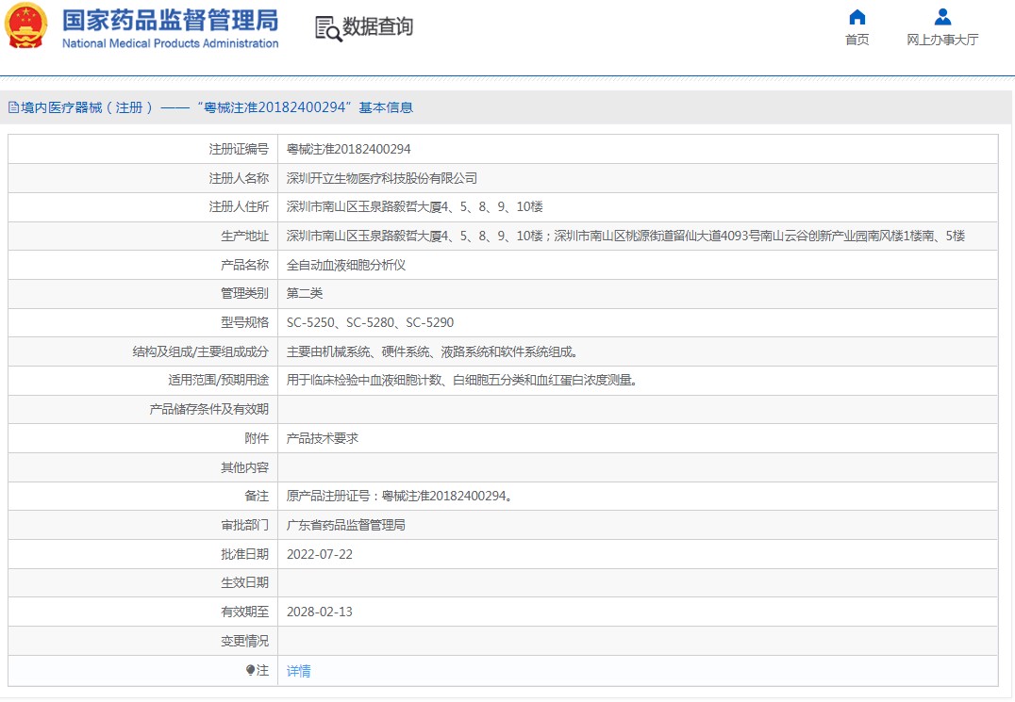This screenshot has width=1015, height=702.
Task: Click the 数据查询 magnifier icon
Action: 328,29
